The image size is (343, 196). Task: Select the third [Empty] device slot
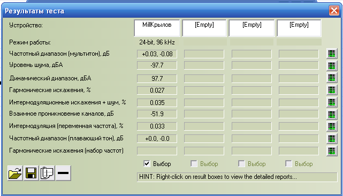pyautogui.click(x=252, y=28)
